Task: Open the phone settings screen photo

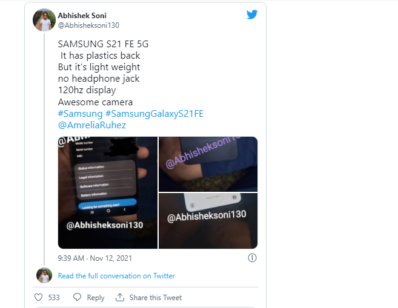Action: (x=108, y=192)
